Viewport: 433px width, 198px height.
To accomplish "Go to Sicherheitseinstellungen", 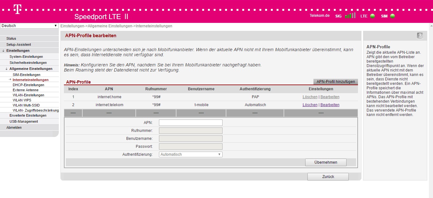I will click(28, 63).
